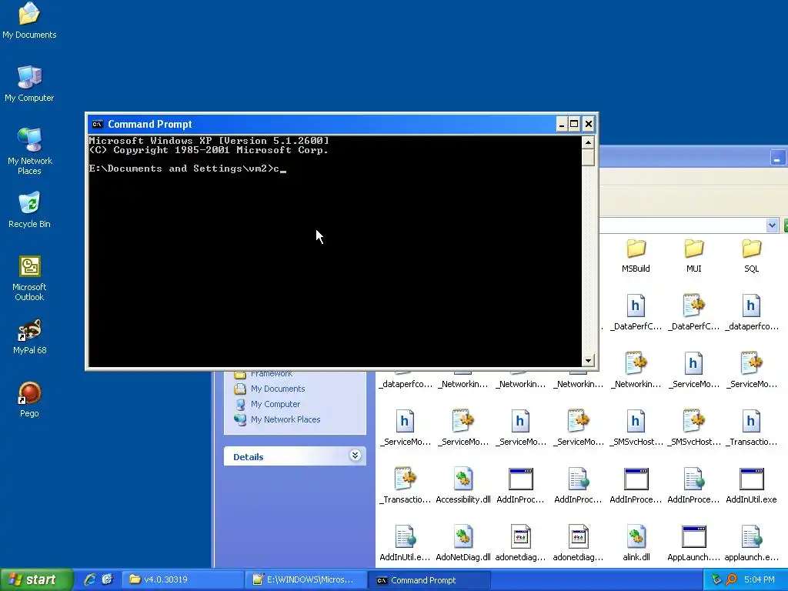This screenshot has height=591, width=788.
Task: Click the orange magnifier tray icon
Action: tap(731, 579)
